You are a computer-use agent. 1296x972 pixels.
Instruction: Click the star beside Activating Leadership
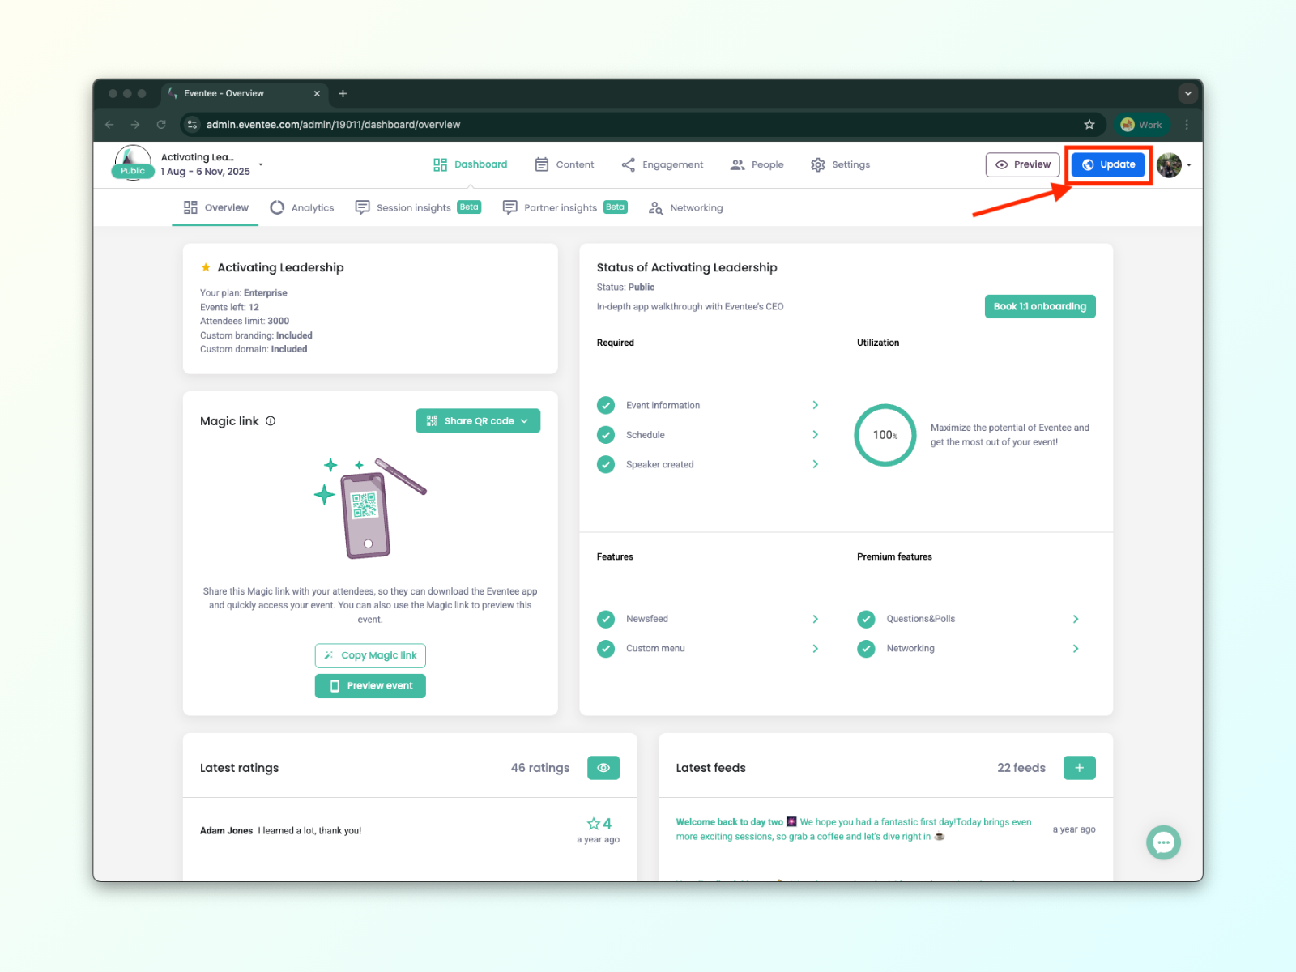coord(206,267)
